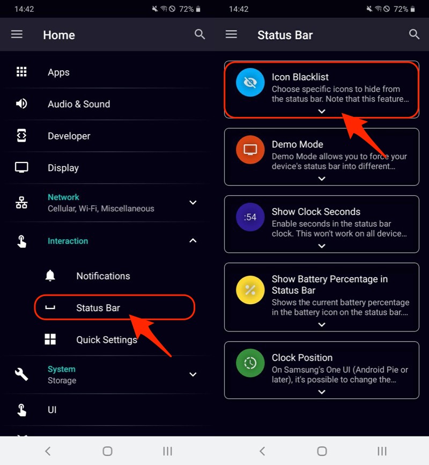Viewport: 429px width, 465px height.
Task: Select Quick Settings in the sidebar list
Action: 106,339
